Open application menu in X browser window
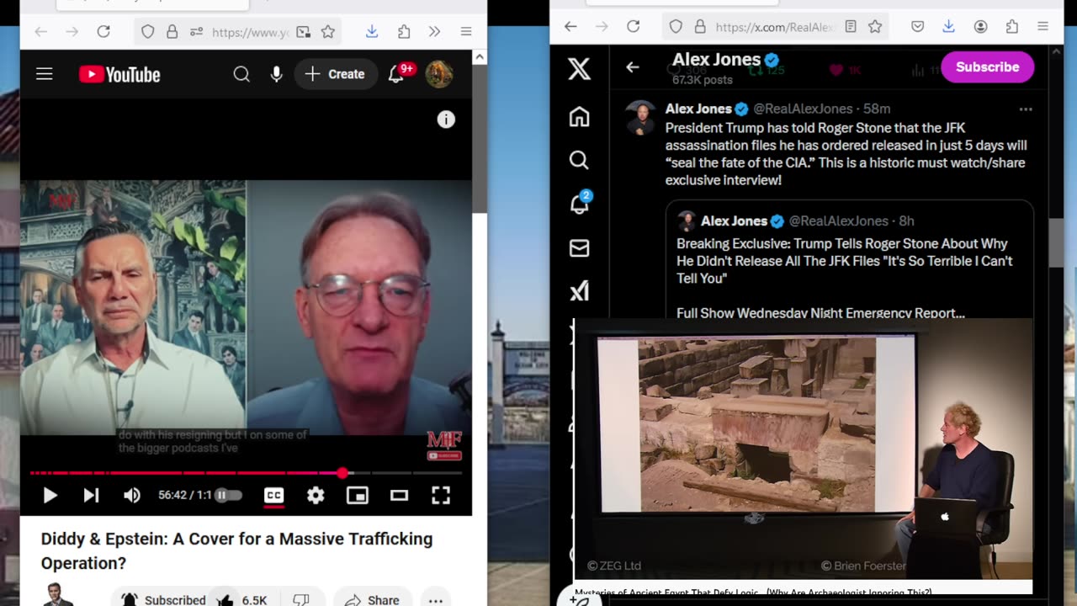Viewport: 1077px width, 606px height. (x=1043, y=27)
